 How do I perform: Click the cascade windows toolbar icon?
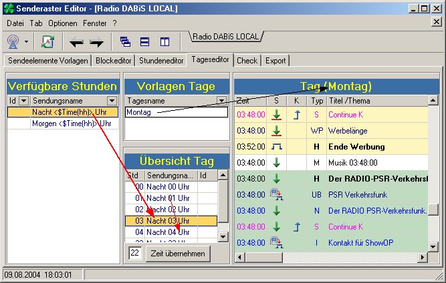(125, 41)
